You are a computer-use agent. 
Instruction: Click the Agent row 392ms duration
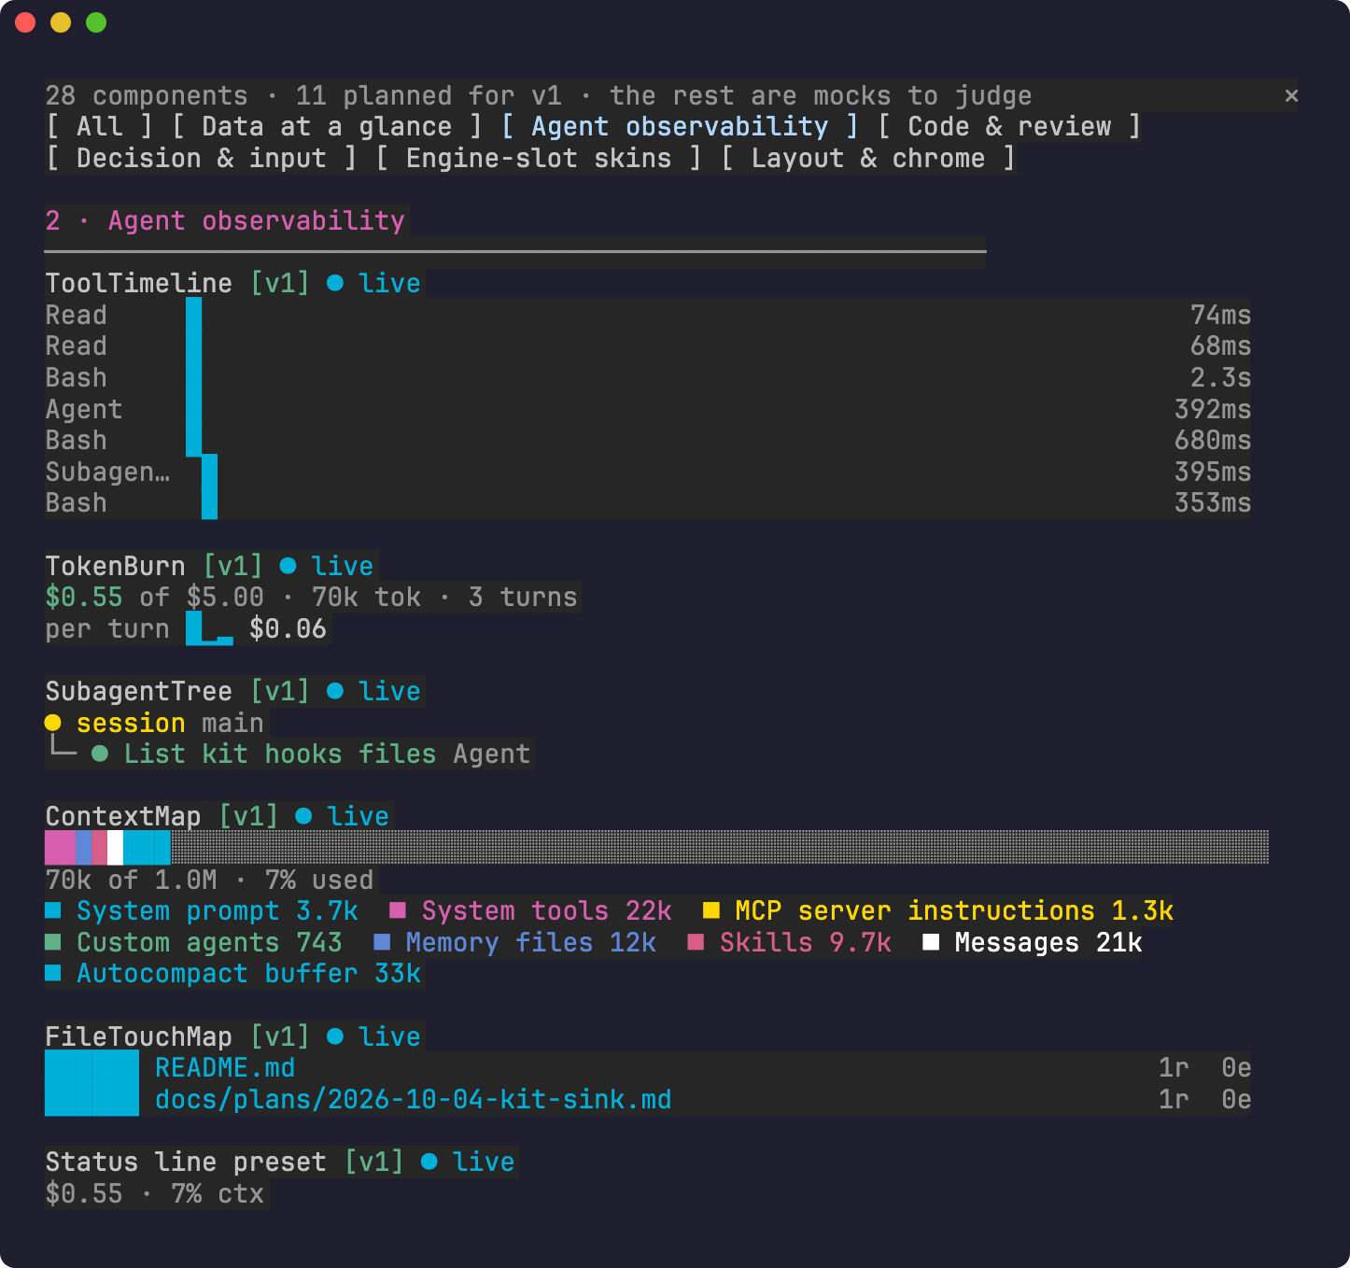[x=1213, y=409]
